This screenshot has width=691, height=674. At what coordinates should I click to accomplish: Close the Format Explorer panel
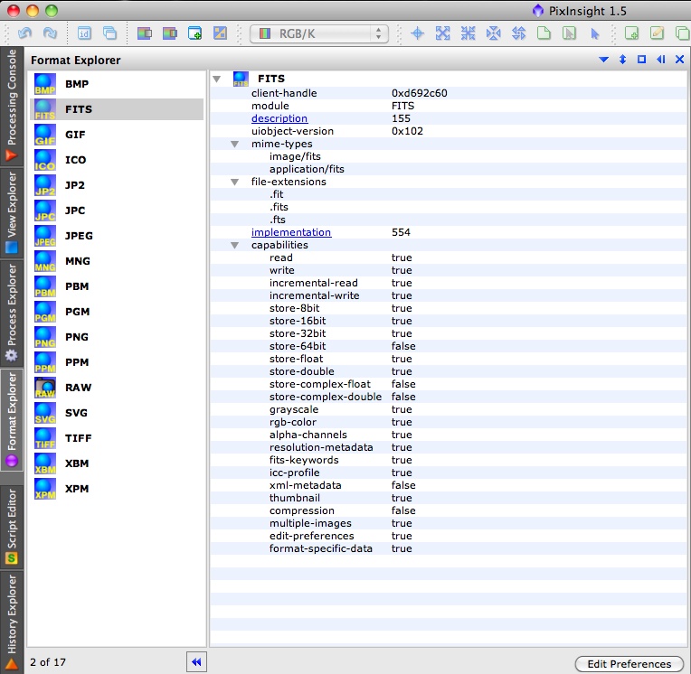click(679, 60)
